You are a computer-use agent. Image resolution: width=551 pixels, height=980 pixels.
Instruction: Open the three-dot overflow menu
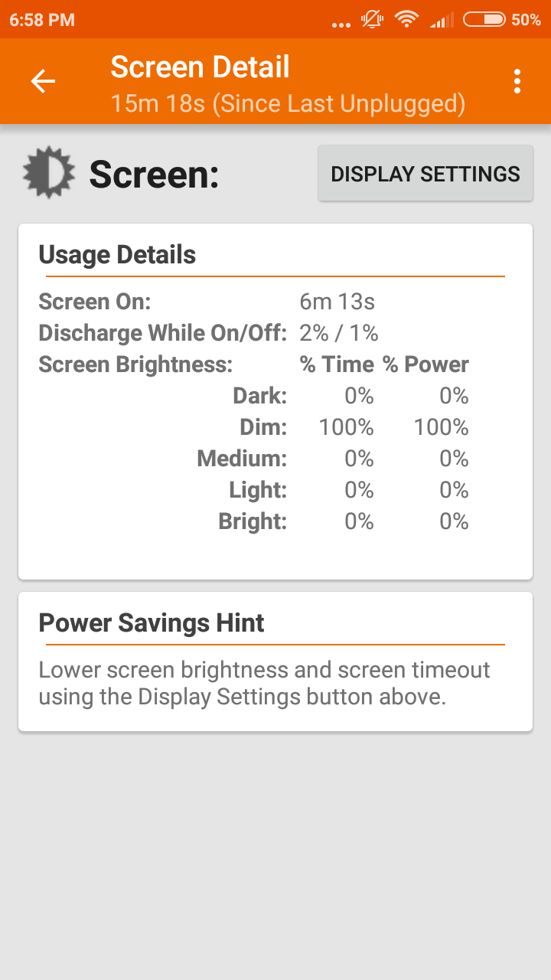(518, 81)
